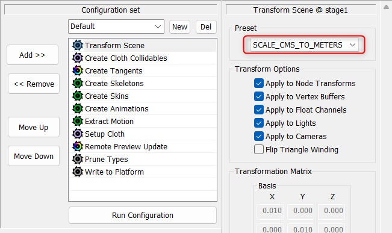
Task: Click the Create Tangents rainbow gear icon
Action: 78,71
